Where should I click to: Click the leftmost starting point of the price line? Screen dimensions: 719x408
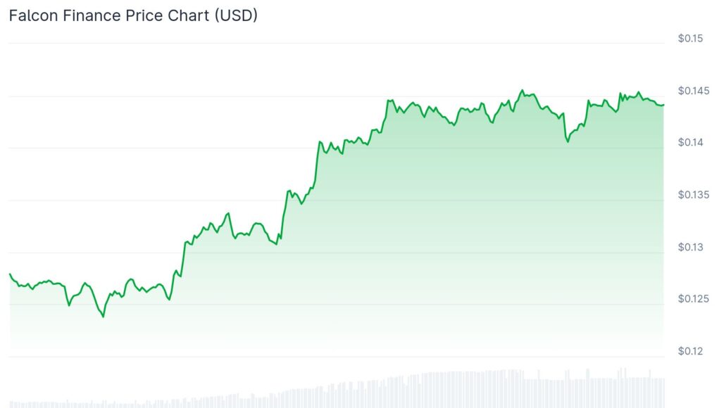(x=9, y=274)
